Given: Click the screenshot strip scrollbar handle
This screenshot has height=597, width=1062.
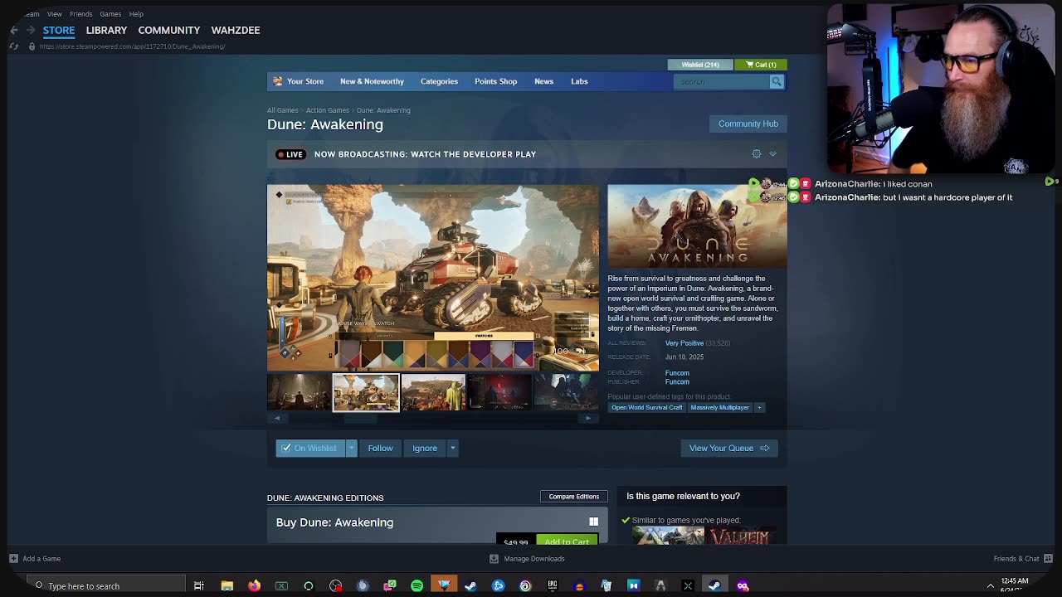Looking at the screenshot, I should point(360,419).
